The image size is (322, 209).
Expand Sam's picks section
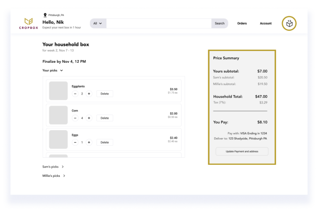[53, 167]
